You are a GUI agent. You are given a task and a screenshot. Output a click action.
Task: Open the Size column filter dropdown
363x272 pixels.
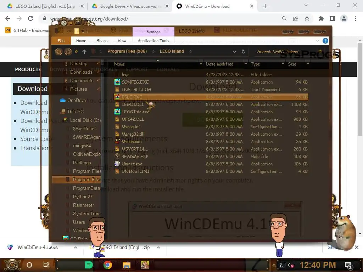(308, 64)
